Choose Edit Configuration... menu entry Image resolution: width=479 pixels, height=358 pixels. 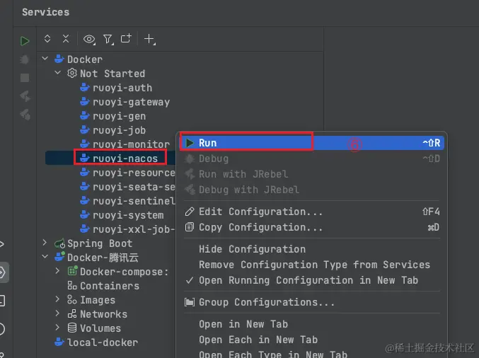click(311, 212)
